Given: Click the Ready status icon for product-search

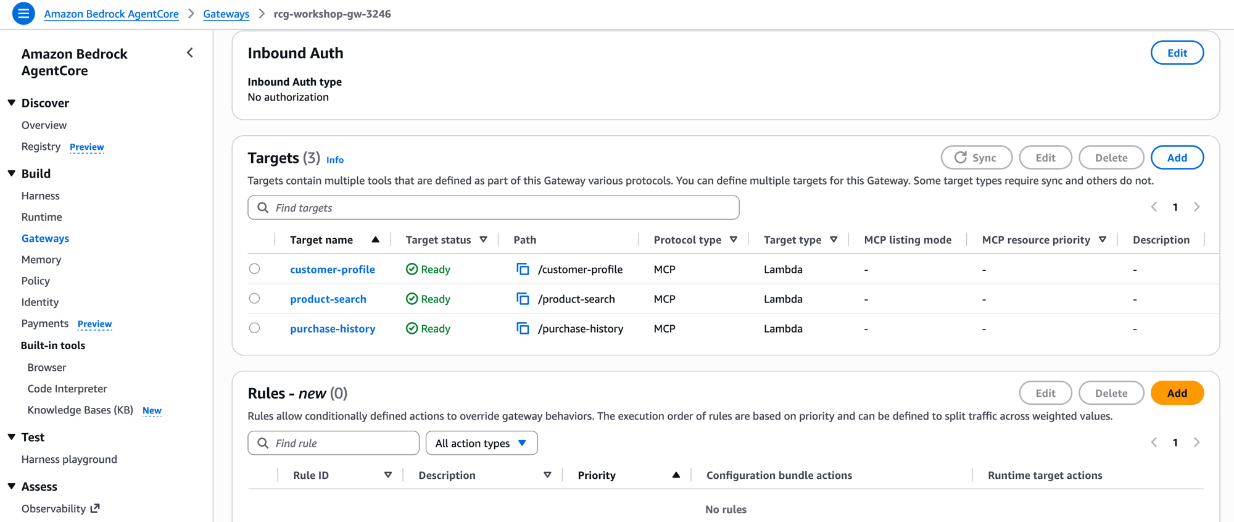Looking at the screenshot, I should 412,299.
